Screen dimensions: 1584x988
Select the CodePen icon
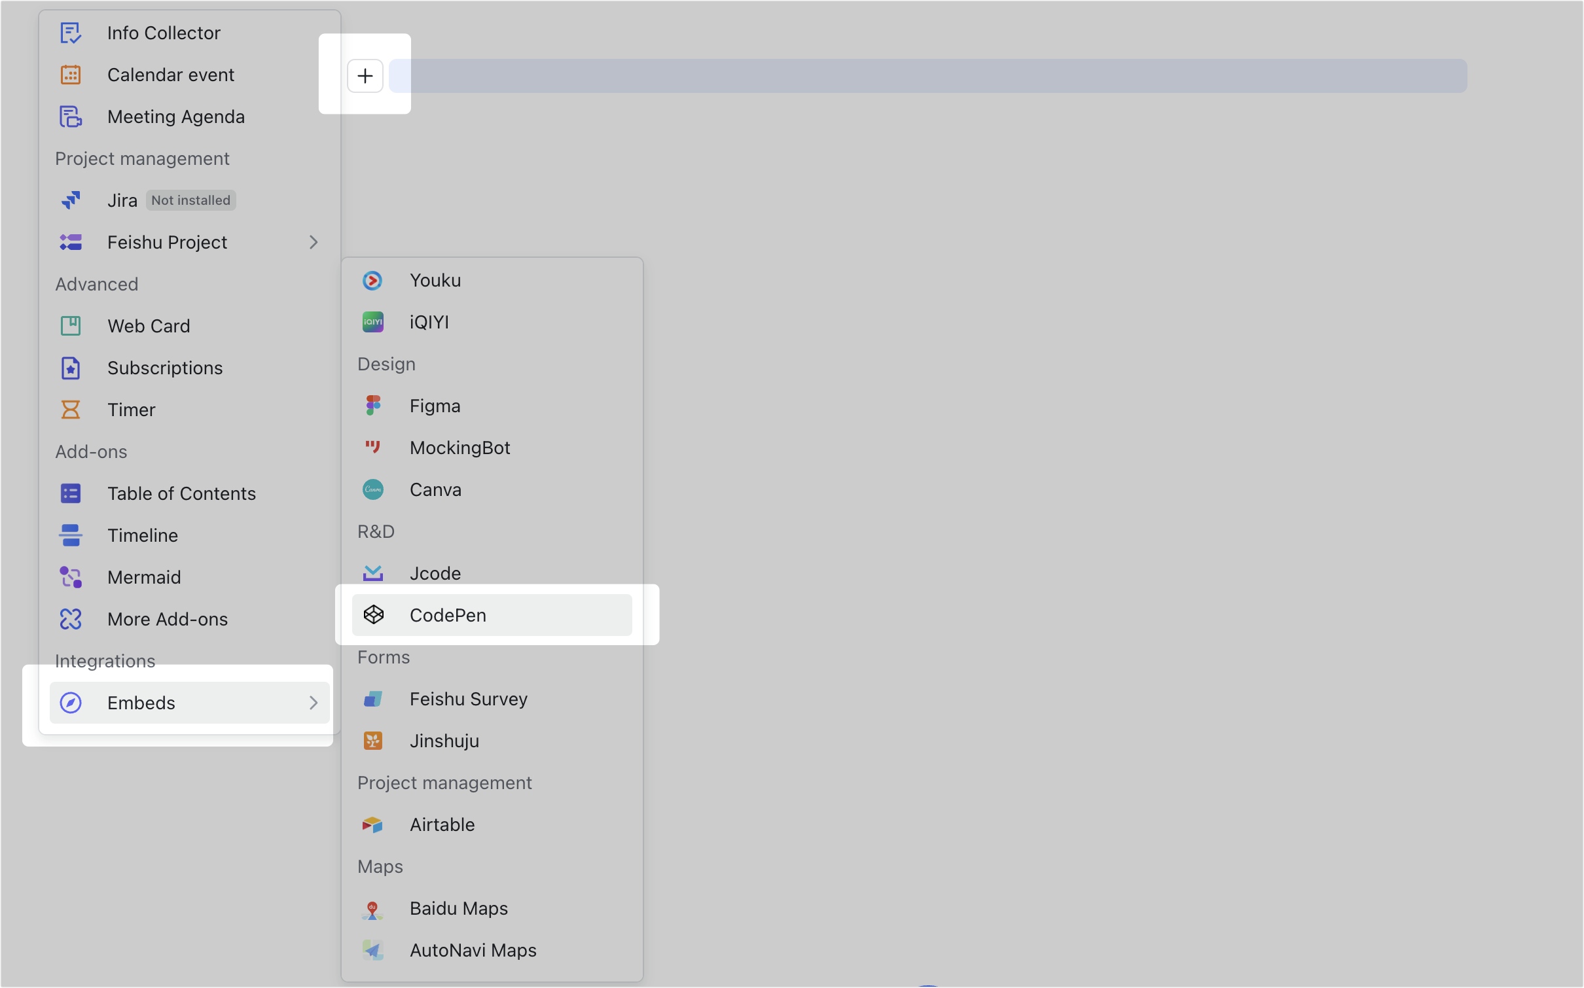(x=374, y=614)
